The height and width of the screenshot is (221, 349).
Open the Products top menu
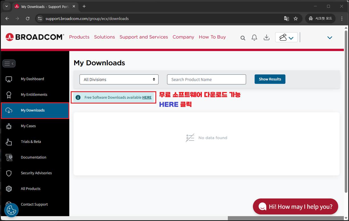click(79, 37)
